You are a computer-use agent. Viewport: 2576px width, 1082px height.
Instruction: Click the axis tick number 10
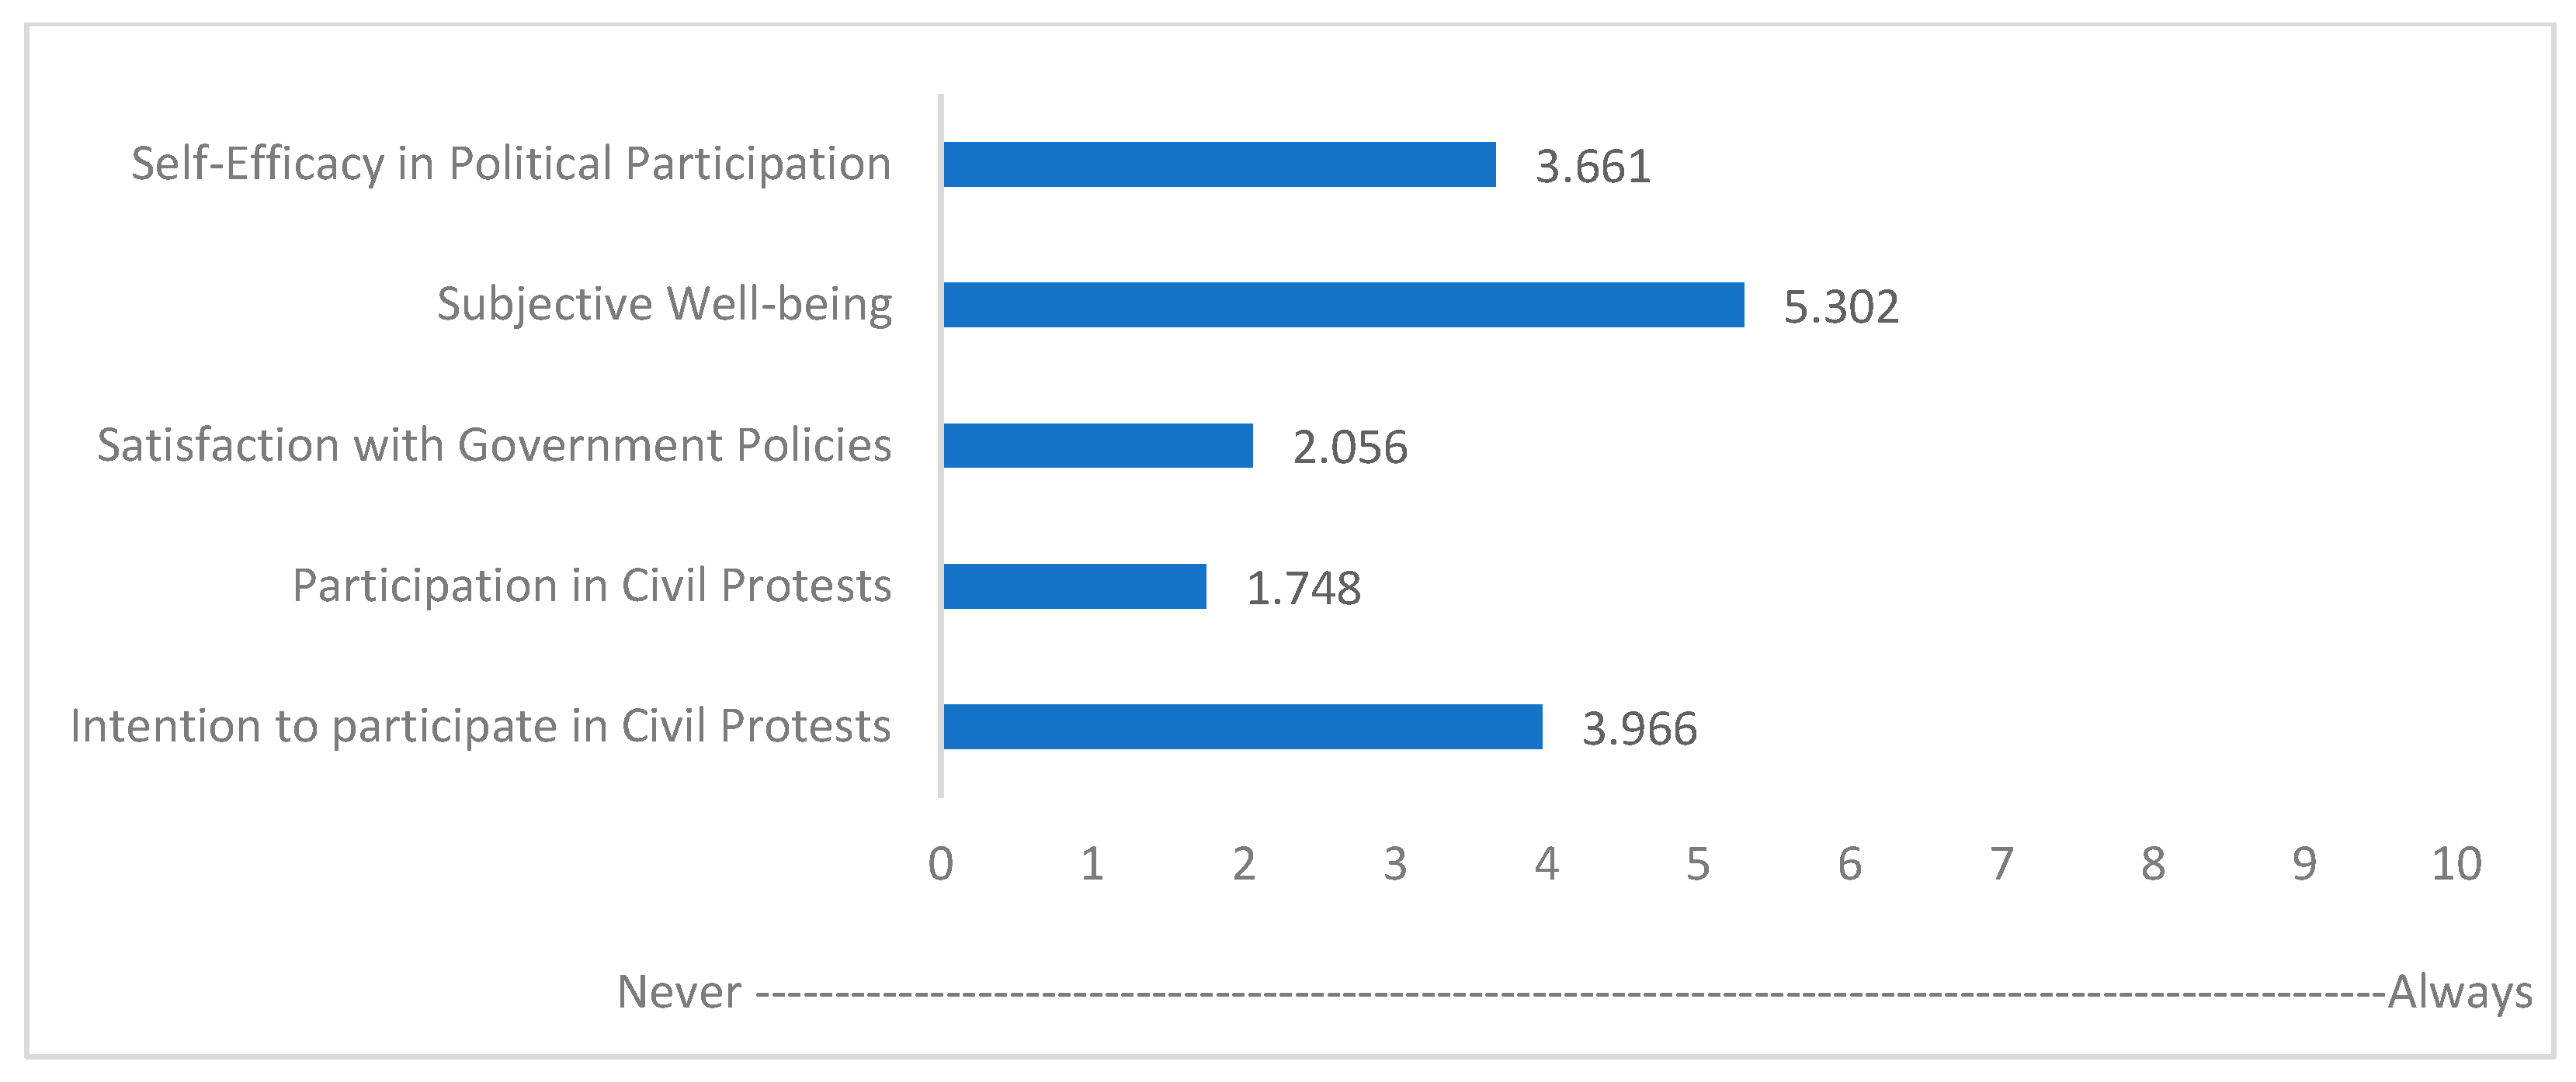(2455, 864)
